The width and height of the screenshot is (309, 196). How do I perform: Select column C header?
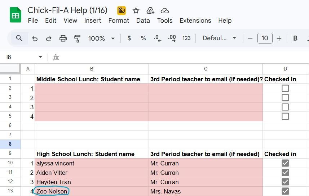coord(206,69)
